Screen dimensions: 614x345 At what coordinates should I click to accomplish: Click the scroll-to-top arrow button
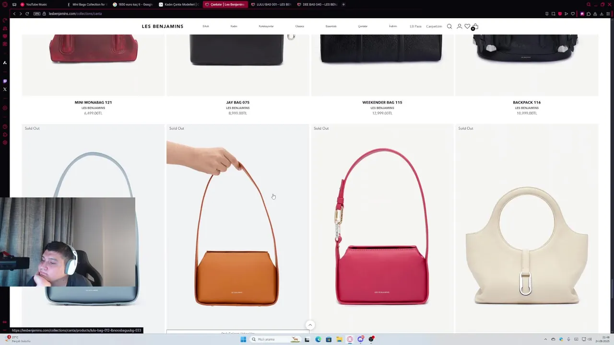(x=310, y=325)
